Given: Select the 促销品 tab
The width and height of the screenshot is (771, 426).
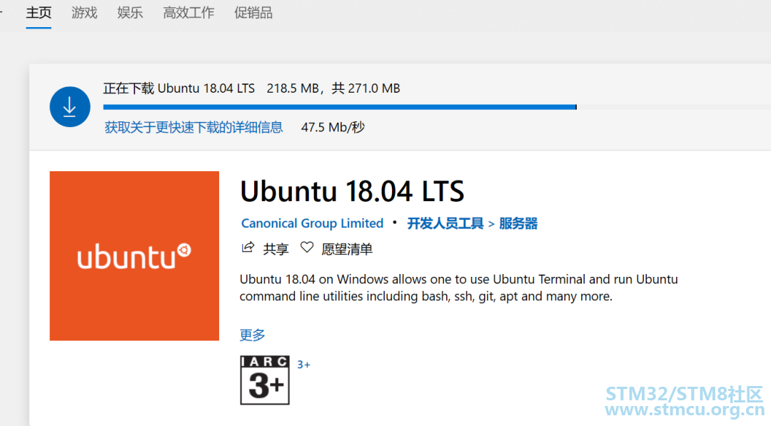Looking at the screenshot, I should click(253, 13).
